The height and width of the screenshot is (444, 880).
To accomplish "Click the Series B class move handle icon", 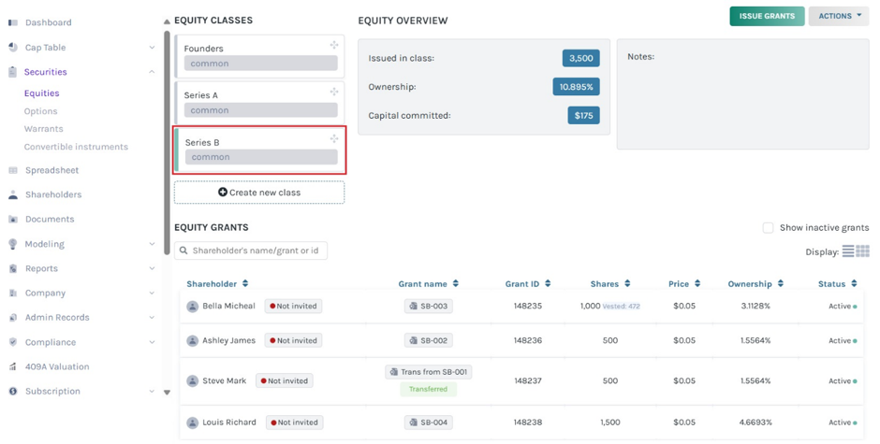I will point(334,138).
